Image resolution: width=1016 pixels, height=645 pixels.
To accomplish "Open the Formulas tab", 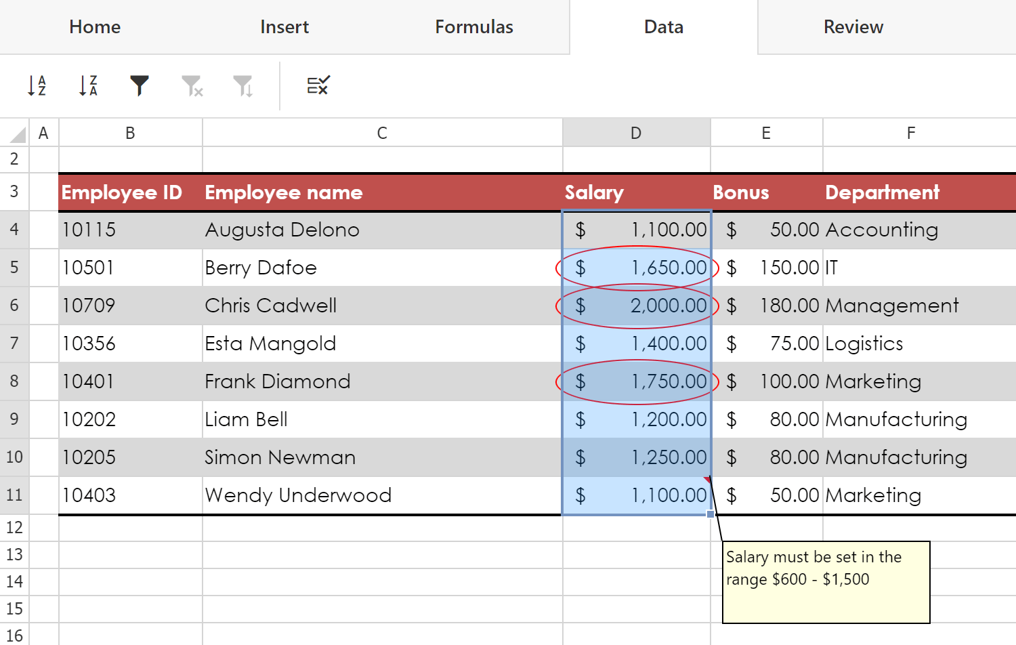I will (x=474, y=27).
